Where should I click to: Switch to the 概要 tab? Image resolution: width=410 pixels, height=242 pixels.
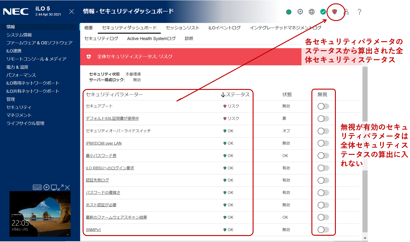(89, 28)
